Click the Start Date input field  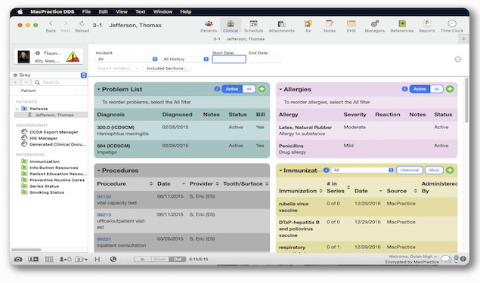pos(229,60)
